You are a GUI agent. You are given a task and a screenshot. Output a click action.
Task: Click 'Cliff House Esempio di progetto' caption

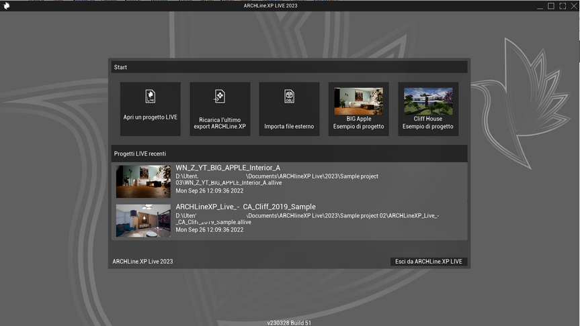pos(428,123)
